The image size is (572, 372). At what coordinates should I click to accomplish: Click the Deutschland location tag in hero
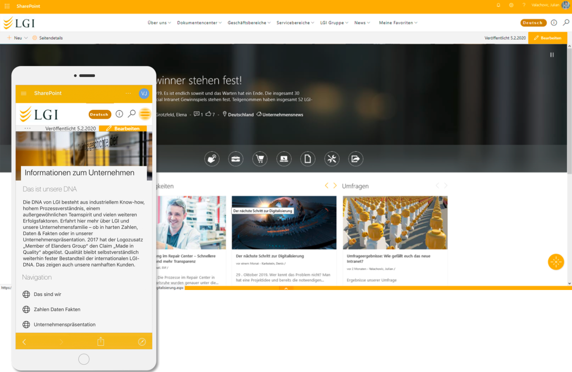(238, 115)
